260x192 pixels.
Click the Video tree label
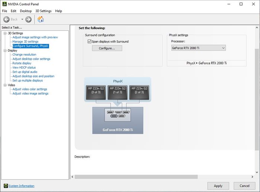(12, 85)
